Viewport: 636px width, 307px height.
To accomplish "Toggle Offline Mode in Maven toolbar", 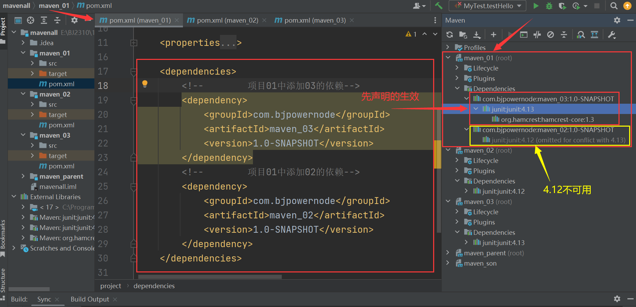I will (537, 35).
